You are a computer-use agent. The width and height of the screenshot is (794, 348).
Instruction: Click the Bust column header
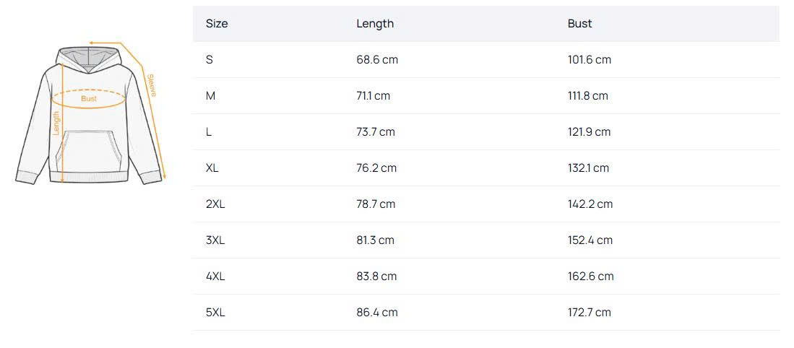pos(579,24)
